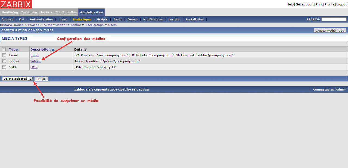
Task: Sort the table by Type column
Action: coord(13,49)
